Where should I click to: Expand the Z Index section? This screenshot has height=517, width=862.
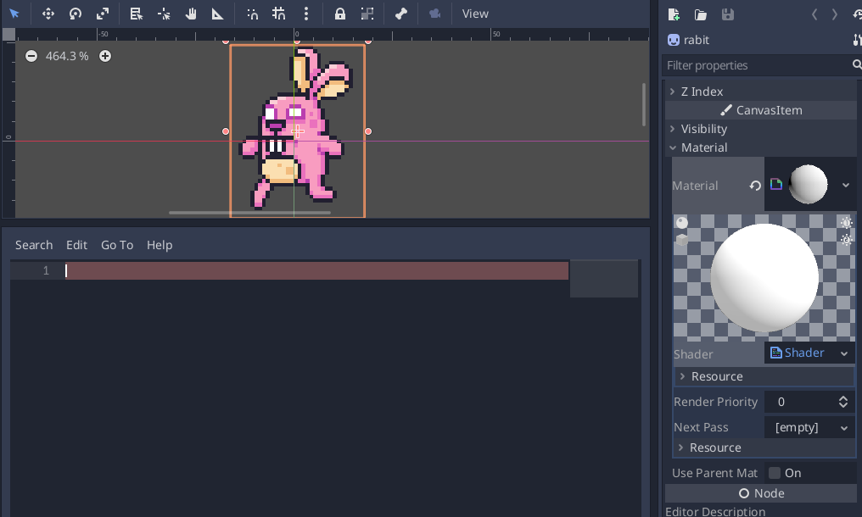coord(702,92)
